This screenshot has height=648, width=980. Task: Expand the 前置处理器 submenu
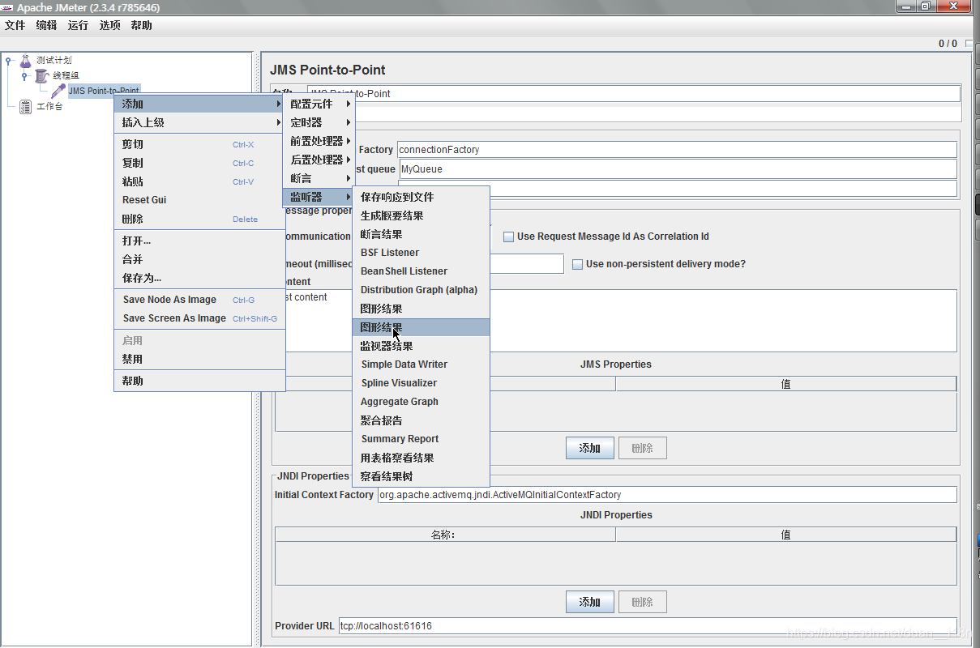[319, 141]
